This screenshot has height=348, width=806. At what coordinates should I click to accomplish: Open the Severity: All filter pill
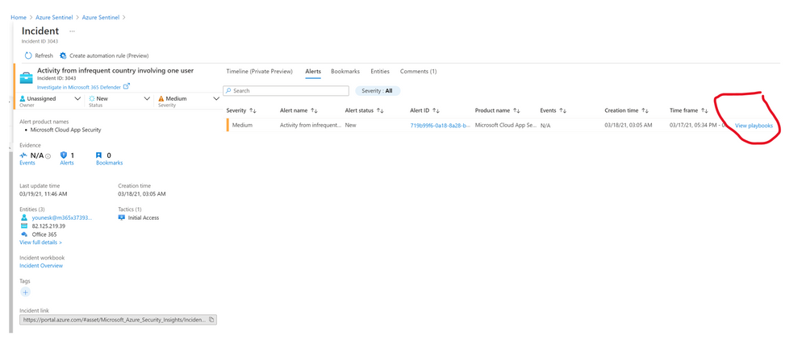(x=378, y=91)
